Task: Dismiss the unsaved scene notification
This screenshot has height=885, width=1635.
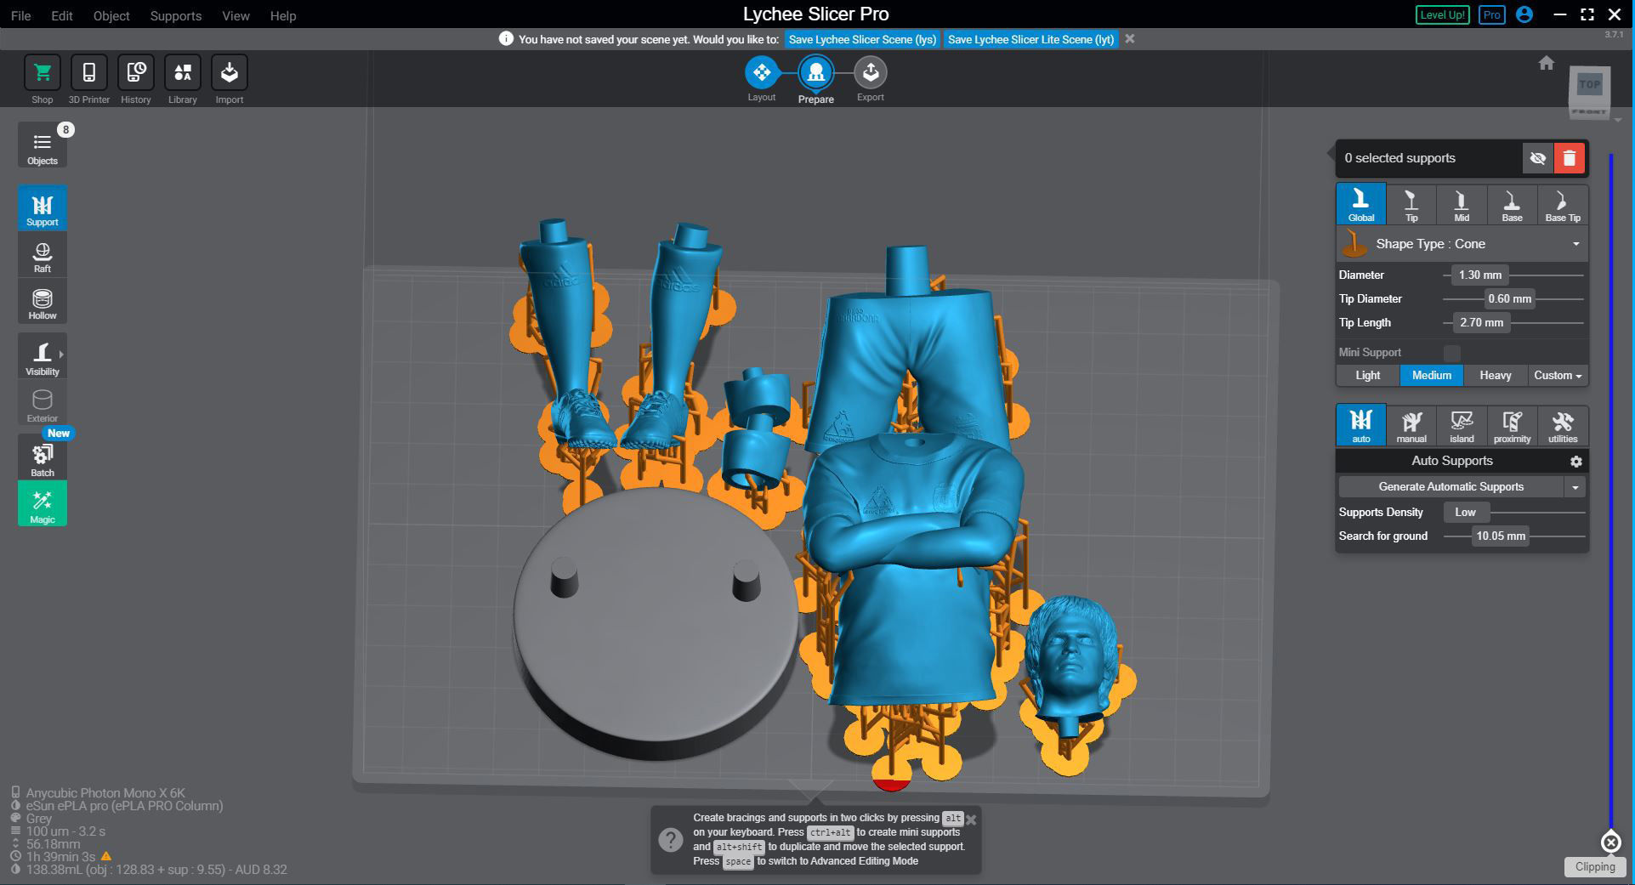Action: 1130,39
